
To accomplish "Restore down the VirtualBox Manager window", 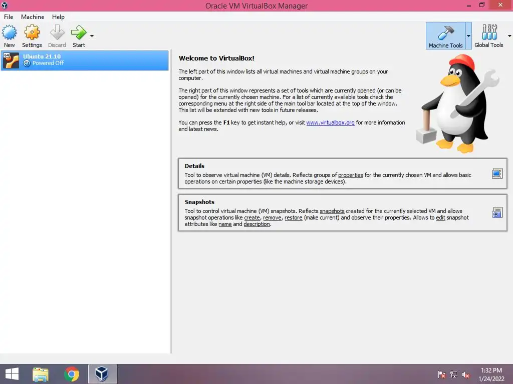I will tap(481, 5).
